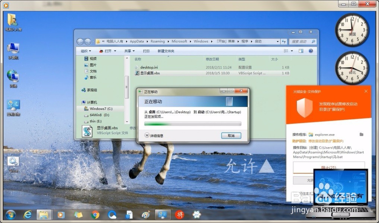Click 新建文件夹 in the Explorer toolbar
The image size is (379, 223).
tap(166, 51)
